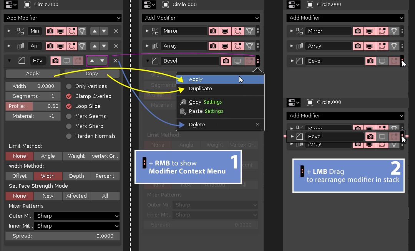The height and width of the screenshot is (251, 415).
Task: Toggle edit mode display of Arr modifier, left panel
Action: [71, 46]
